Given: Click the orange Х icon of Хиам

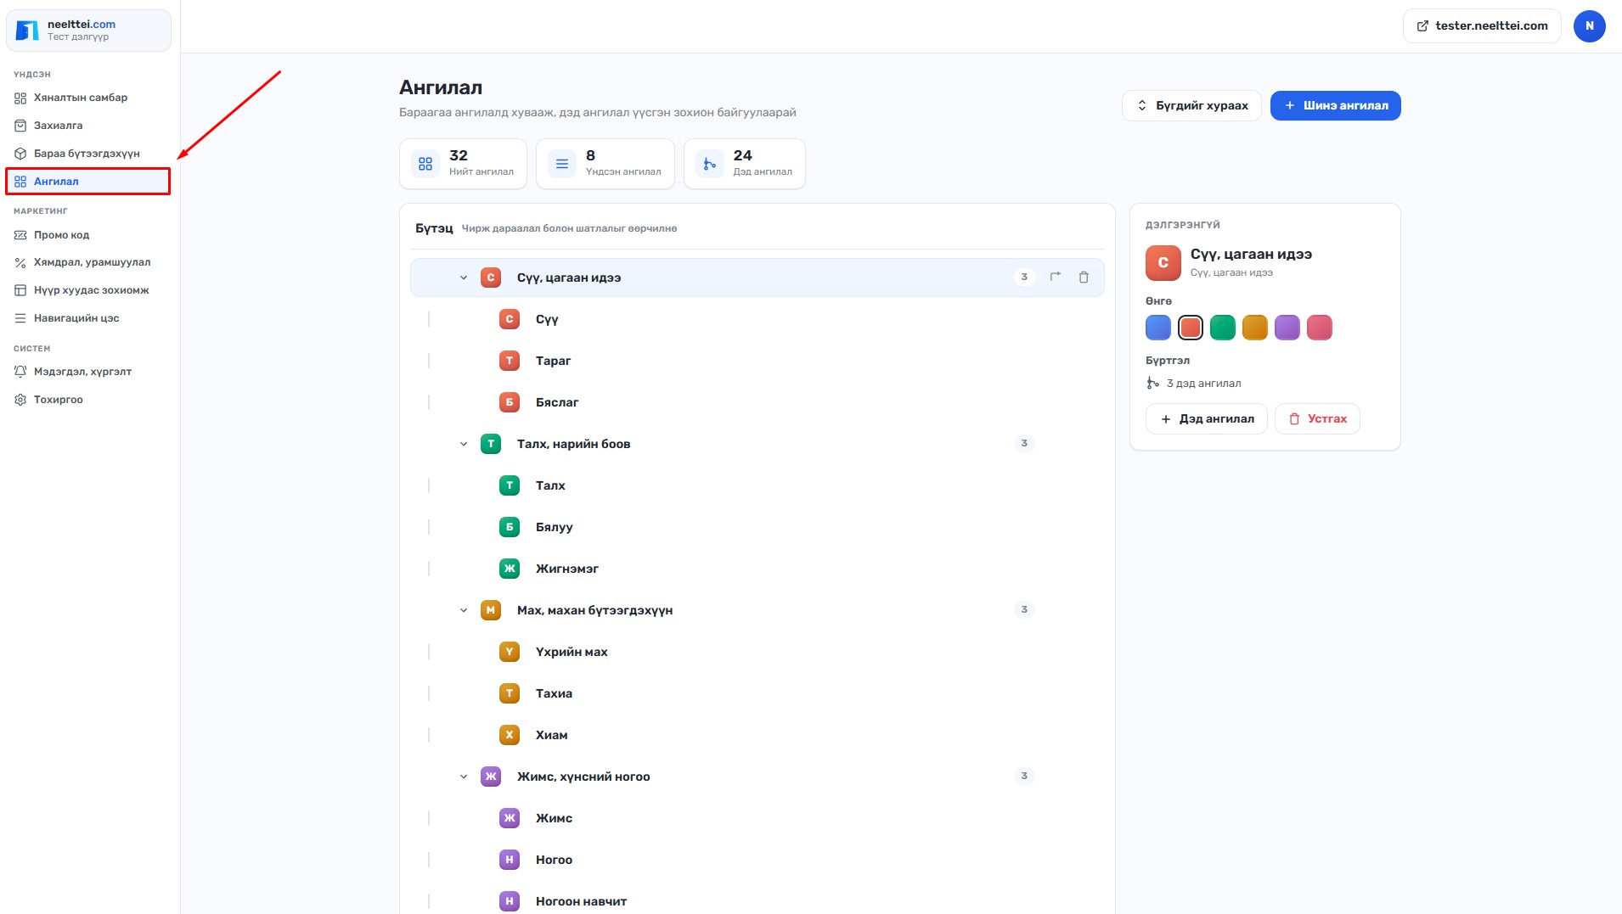Looking at the screenshot, I should click(x=510, y=735).
